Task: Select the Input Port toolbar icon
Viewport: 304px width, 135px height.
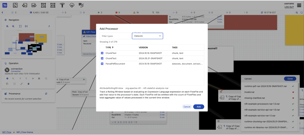Action: click(x=25, y=5)
